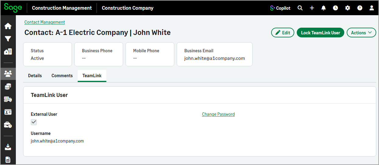379x165 pixels.
Task: Open the recent history clock icon
Action: (x=335, y=8)
